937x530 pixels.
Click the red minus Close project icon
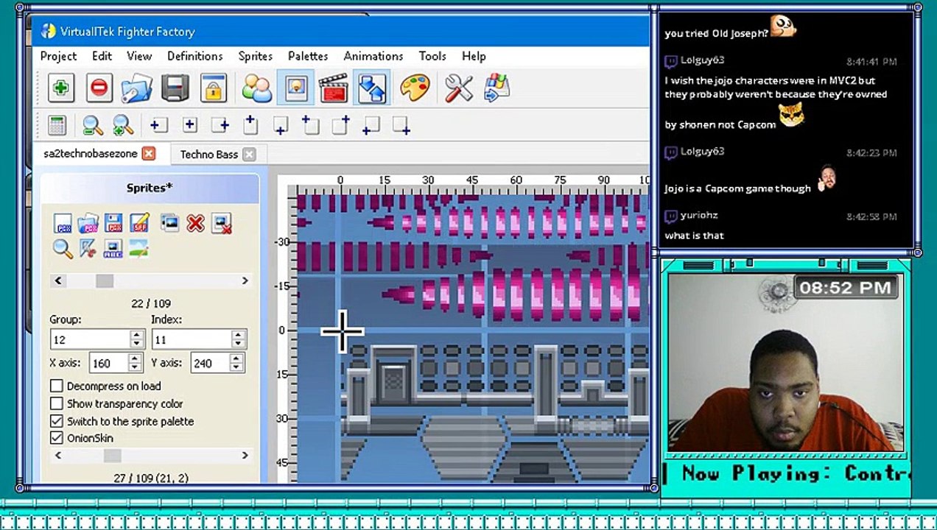[x=99, y=88]
